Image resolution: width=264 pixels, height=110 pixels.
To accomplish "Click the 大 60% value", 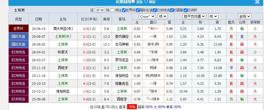I will pyautogui.click(x=162, y=107).
